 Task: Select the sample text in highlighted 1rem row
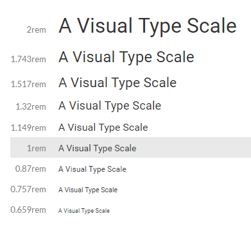point(98,148)
